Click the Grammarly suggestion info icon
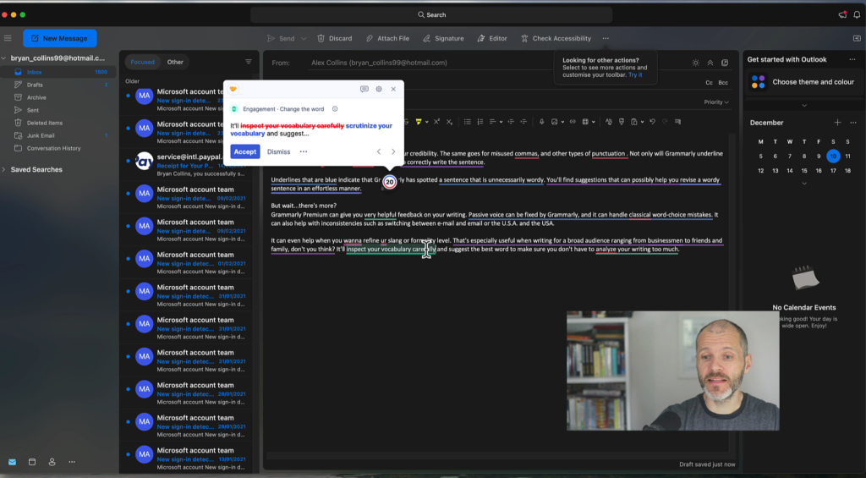Screen dimensions: 866x478 (335, 109)
